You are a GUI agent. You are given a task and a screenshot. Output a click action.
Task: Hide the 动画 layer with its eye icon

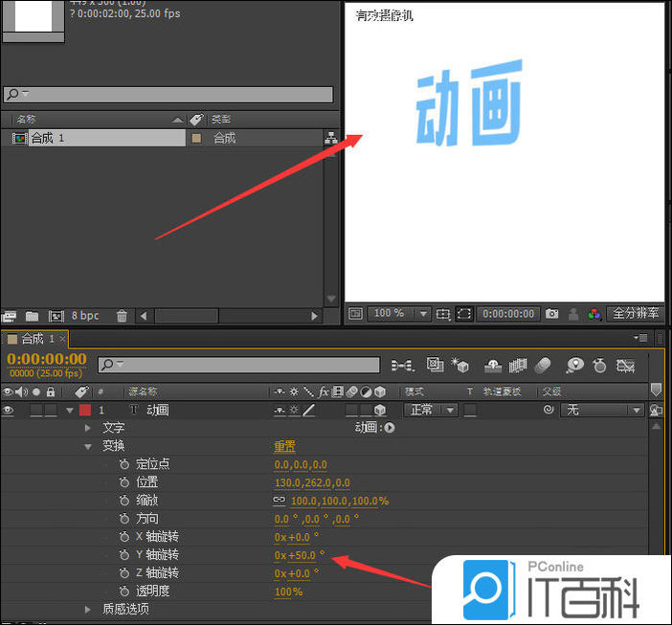click(9, 410)
